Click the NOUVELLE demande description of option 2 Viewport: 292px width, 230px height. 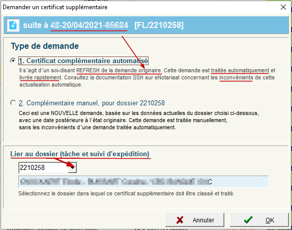coord(139,120)
